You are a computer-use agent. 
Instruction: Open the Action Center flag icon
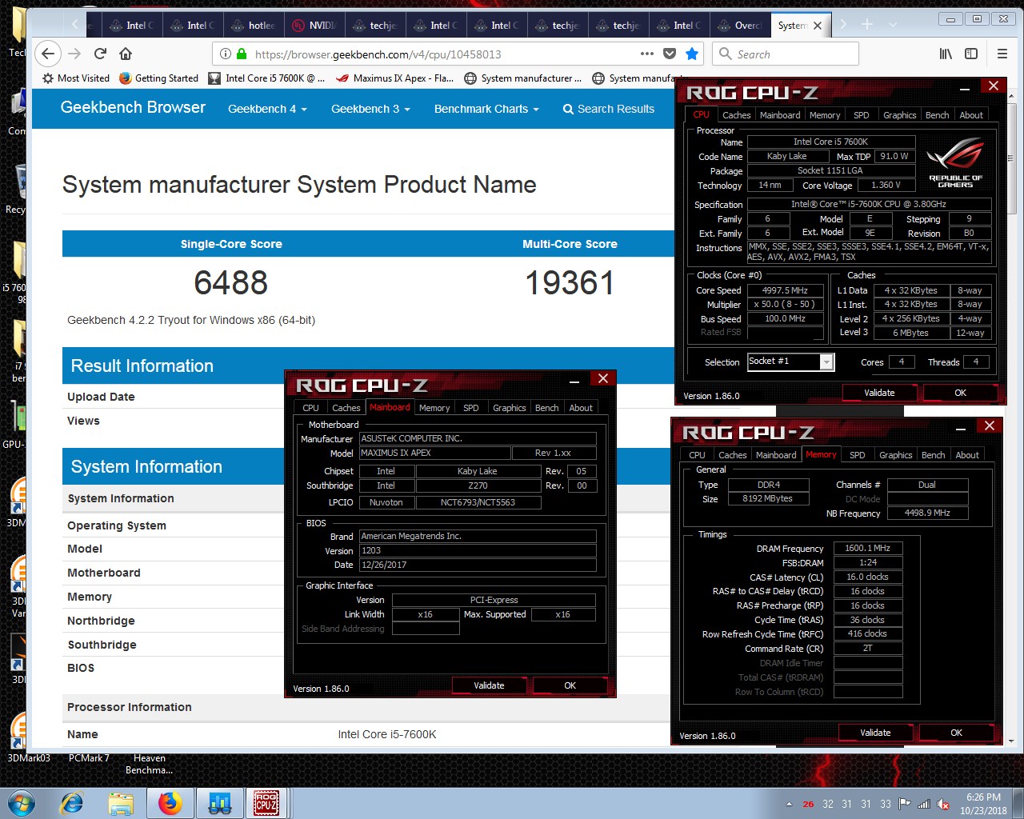905,804
